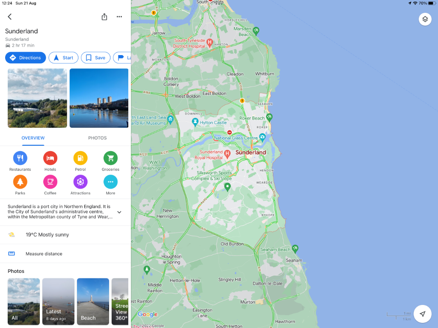Open the Measure distance option

(x=44, y=254)
